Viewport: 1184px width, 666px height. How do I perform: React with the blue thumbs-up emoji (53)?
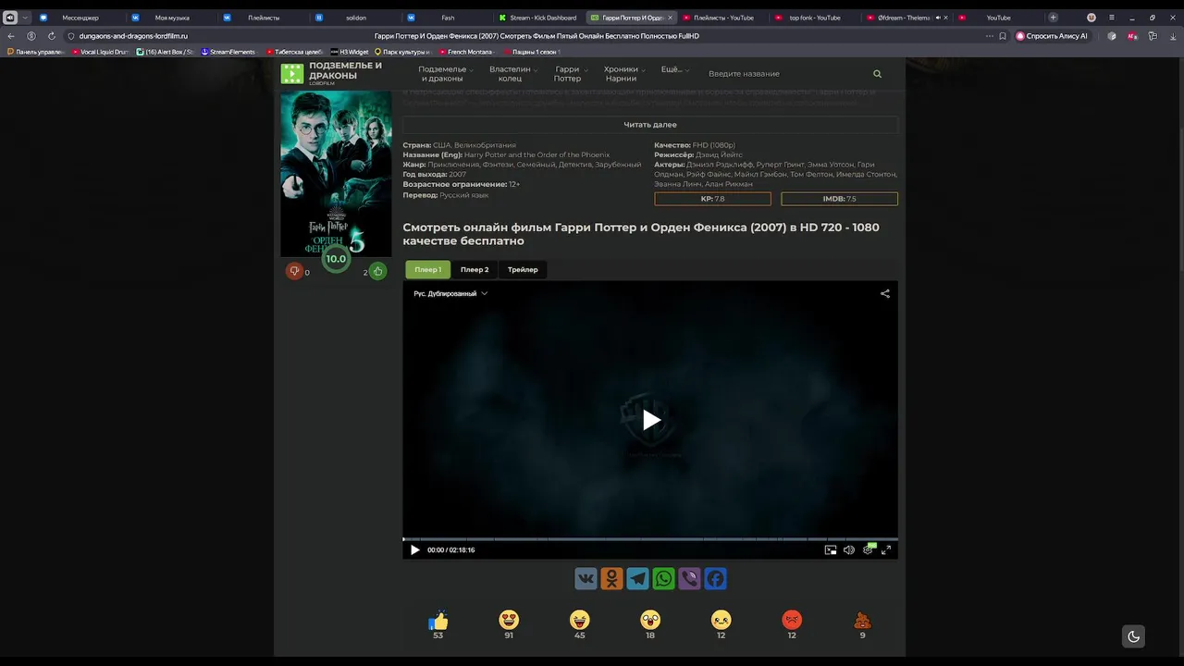click(x=438, y=620)
